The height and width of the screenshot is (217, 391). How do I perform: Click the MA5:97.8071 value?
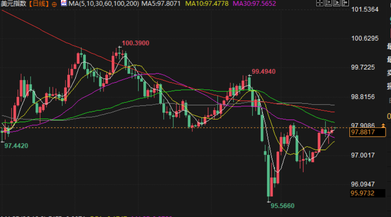pyautogui.click(x=161, y=4)
